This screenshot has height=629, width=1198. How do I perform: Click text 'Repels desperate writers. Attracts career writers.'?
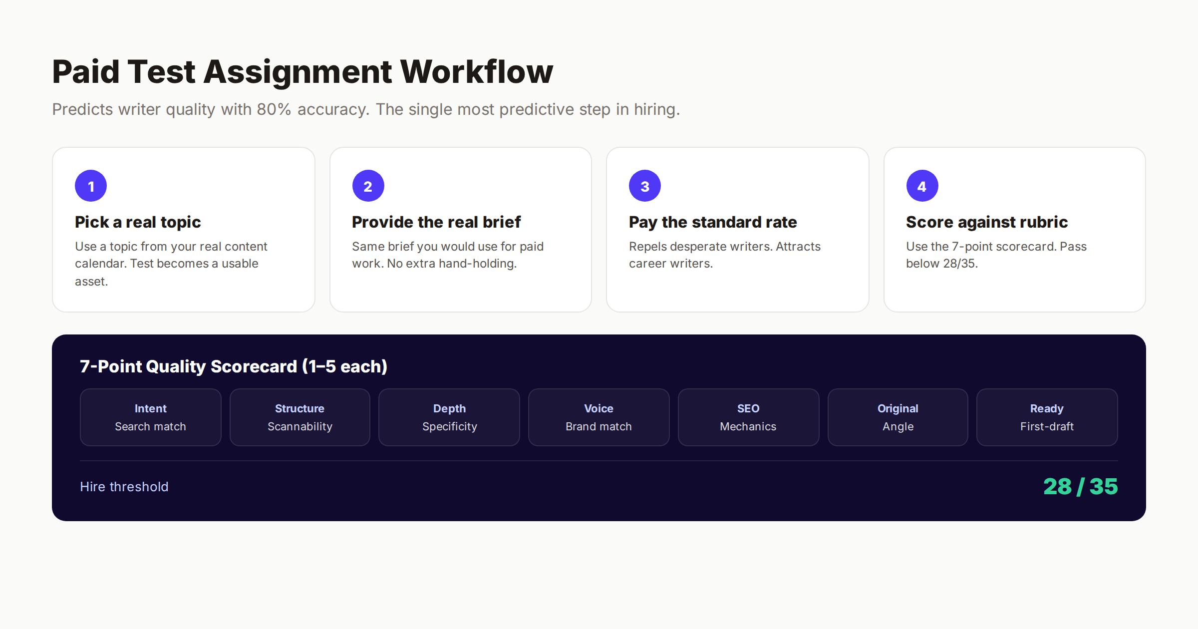tap(725, 255)
